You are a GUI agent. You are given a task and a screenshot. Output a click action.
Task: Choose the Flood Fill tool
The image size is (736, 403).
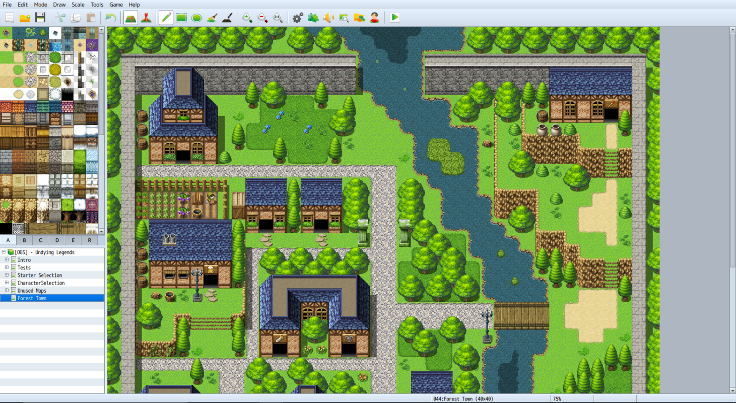[212, 18]
